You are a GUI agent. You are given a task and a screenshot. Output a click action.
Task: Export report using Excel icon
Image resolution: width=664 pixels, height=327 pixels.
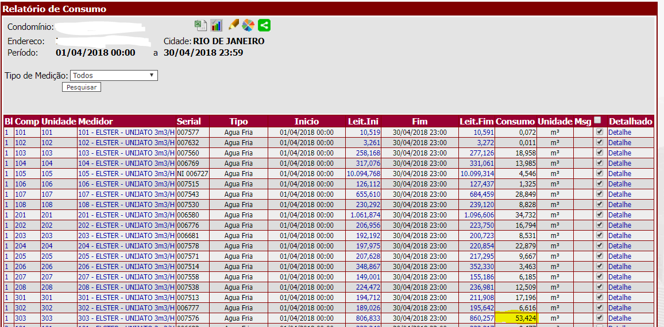pyautogui.click(x=200, y=25)
